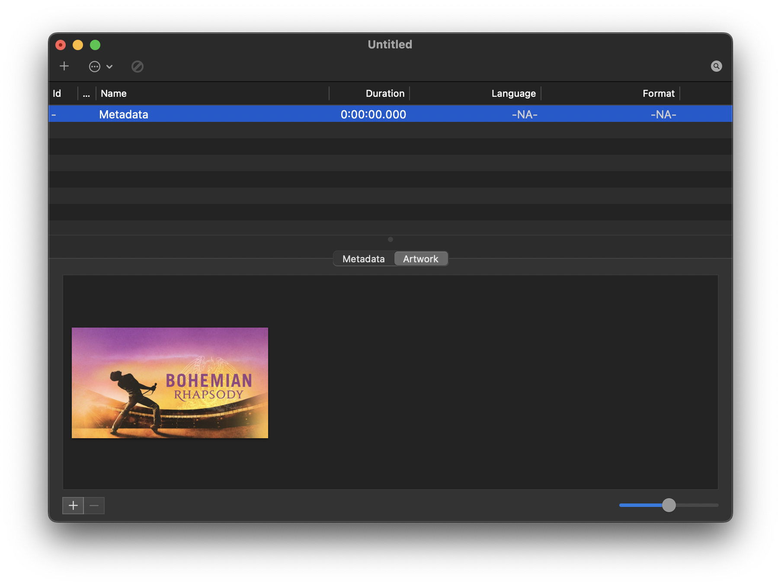Select the Metadata track row
This screenshot has height=586, width=781.
390,114
